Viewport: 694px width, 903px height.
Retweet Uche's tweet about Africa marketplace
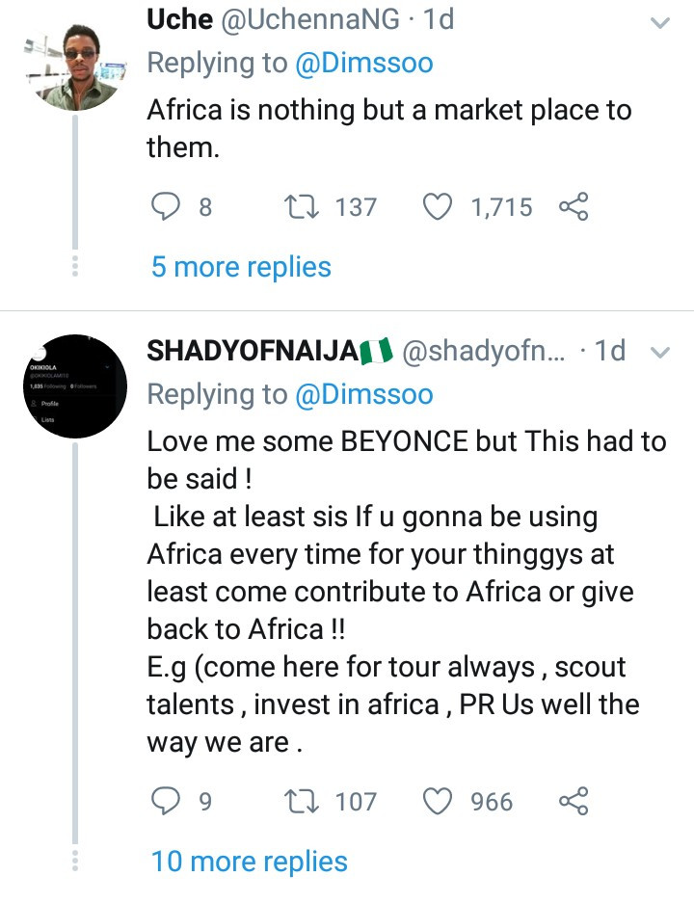point(302,207)
